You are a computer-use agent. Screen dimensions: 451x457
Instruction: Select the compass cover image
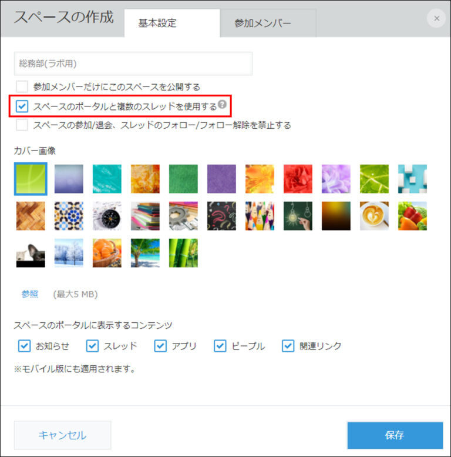click(107, 216)
